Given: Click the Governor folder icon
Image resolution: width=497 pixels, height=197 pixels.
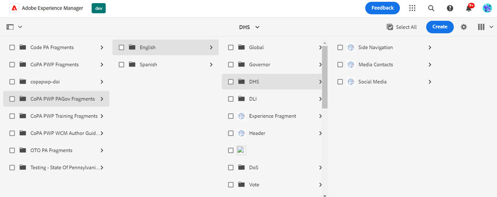Looking at the screenshot, I should tap(242, 65).
